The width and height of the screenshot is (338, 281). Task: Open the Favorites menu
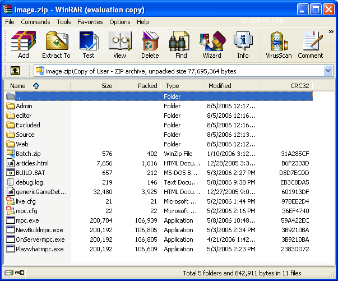point(90,22)
